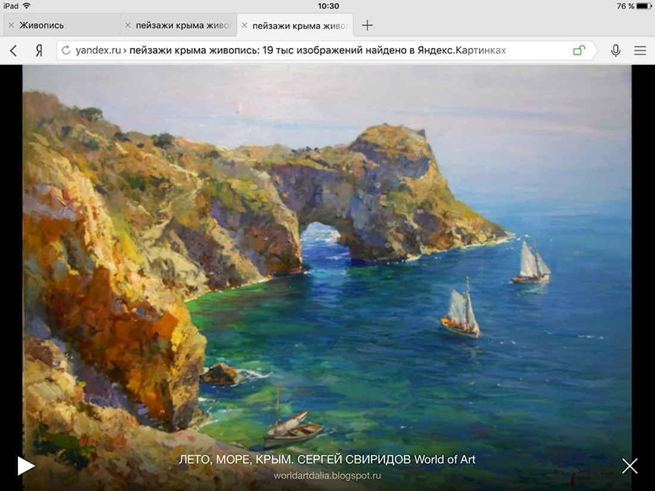Tap the green lock security icon
This screenshot has height=491, width=655.
tap(579, 51)
